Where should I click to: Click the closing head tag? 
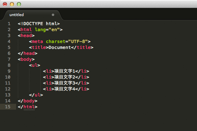(28, 53)
